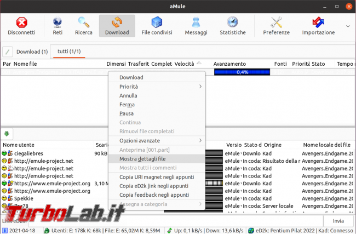Choose Ferma in the context menu
This screenshot has width=356, height=234.
(157, 105)
